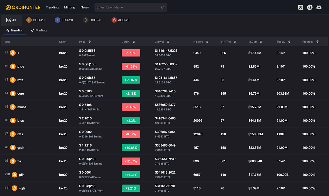This screenshot has height=196, width=329.
Task: Open Trending in the top navigation
Action: (x=52, y=7)
